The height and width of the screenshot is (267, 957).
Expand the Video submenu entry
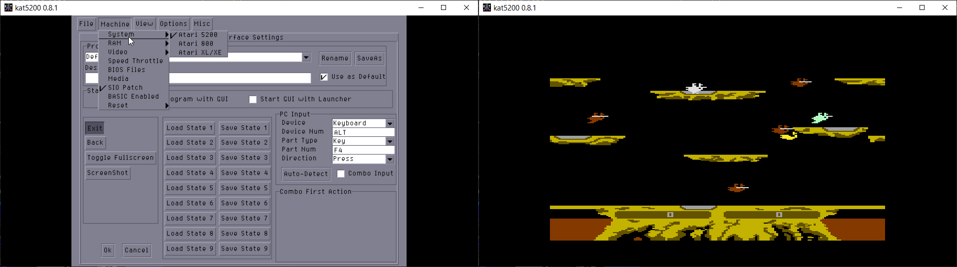click(x=134, y=52)
